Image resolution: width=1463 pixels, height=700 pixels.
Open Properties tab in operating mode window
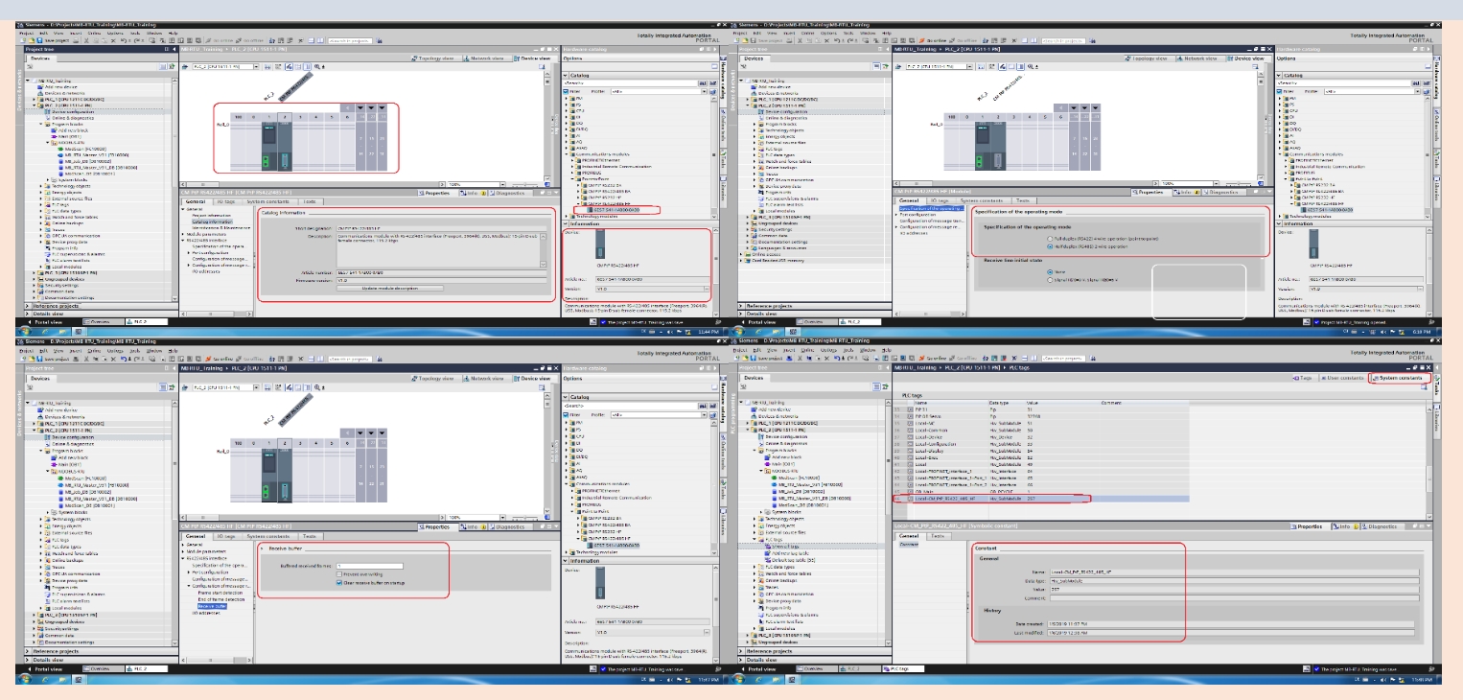[x=1150, y=192]
